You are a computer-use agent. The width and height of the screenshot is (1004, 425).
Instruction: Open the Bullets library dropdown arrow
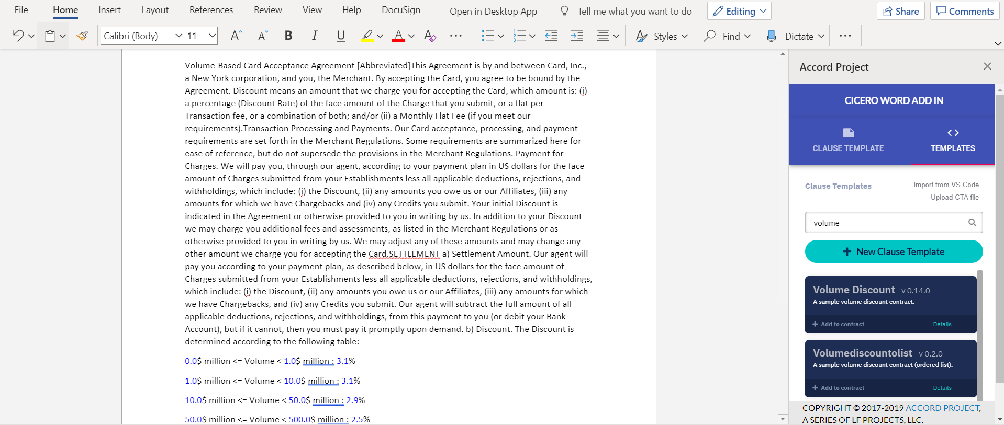(x=501, y=36)
